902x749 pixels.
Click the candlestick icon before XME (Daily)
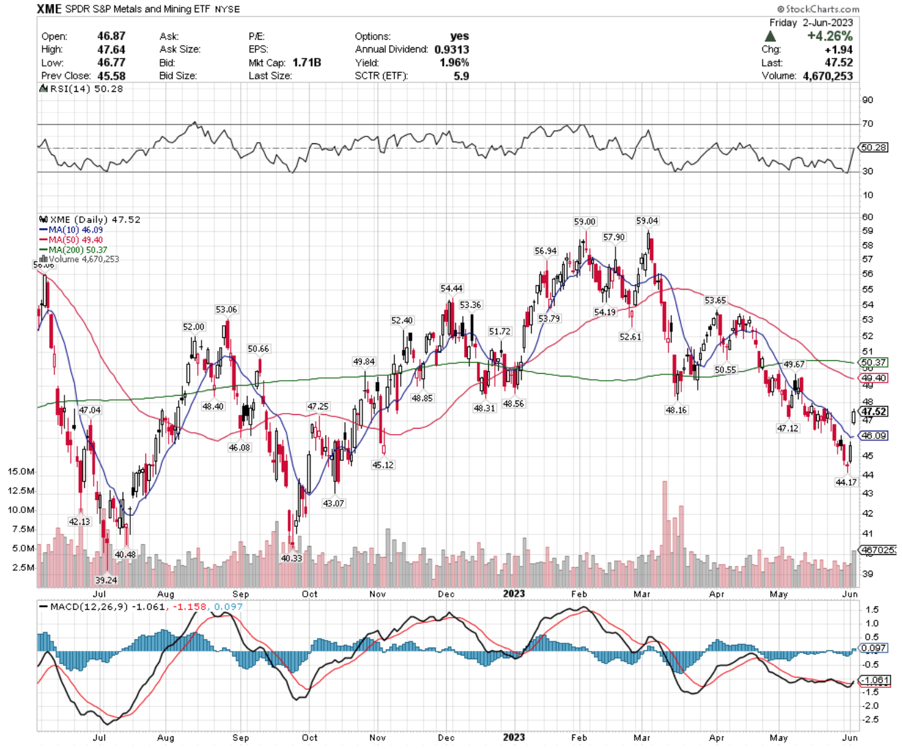[x=44, y=220]
